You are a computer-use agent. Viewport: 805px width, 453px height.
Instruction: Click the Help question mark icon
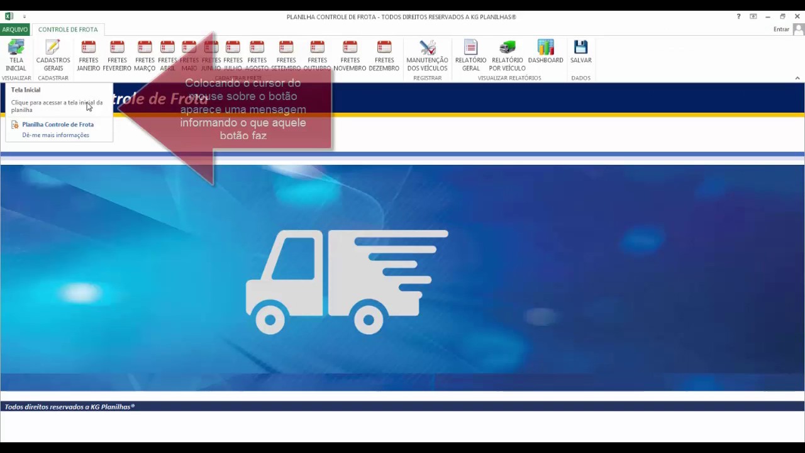coord(738,17)
